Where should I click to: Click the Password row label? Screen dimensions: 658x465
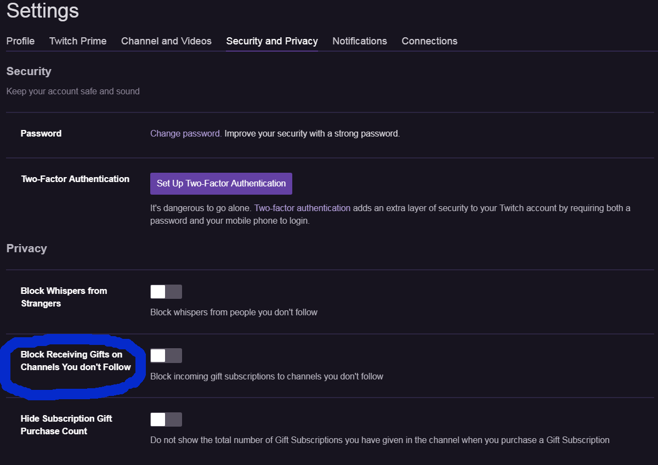point(41,133)
